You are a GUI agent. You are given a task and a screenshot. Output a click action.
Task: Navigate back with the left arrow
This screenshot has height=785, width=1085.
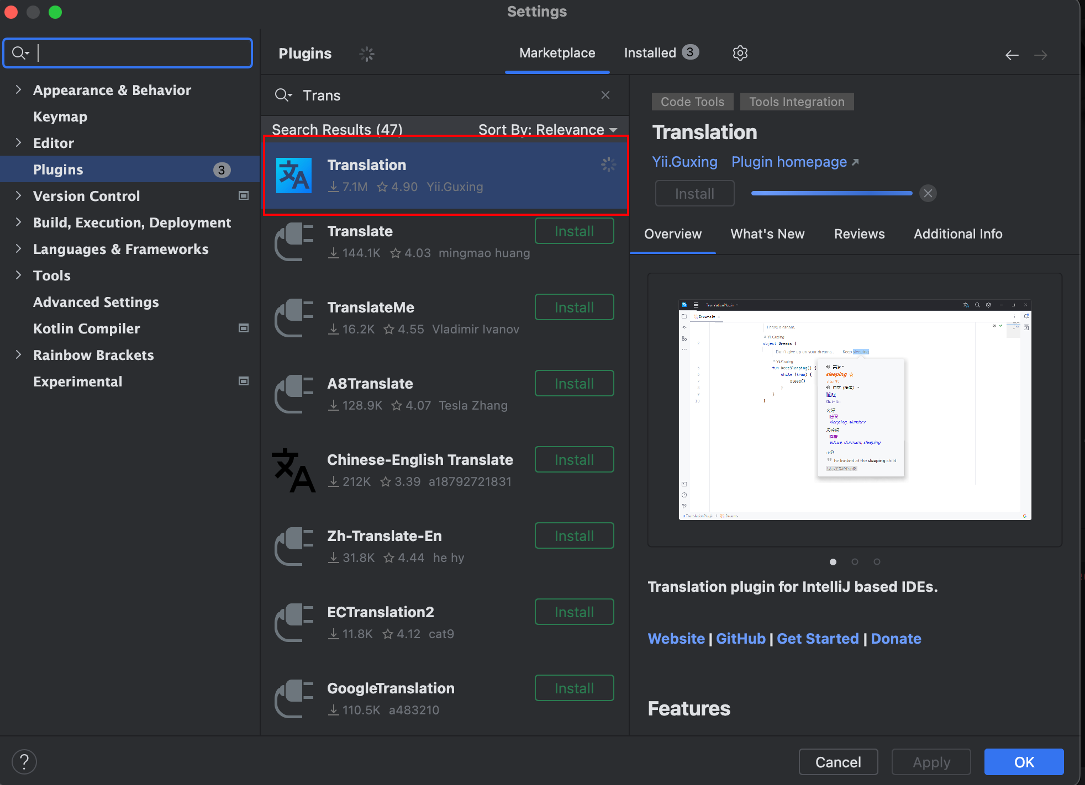tap(1012, 55)
